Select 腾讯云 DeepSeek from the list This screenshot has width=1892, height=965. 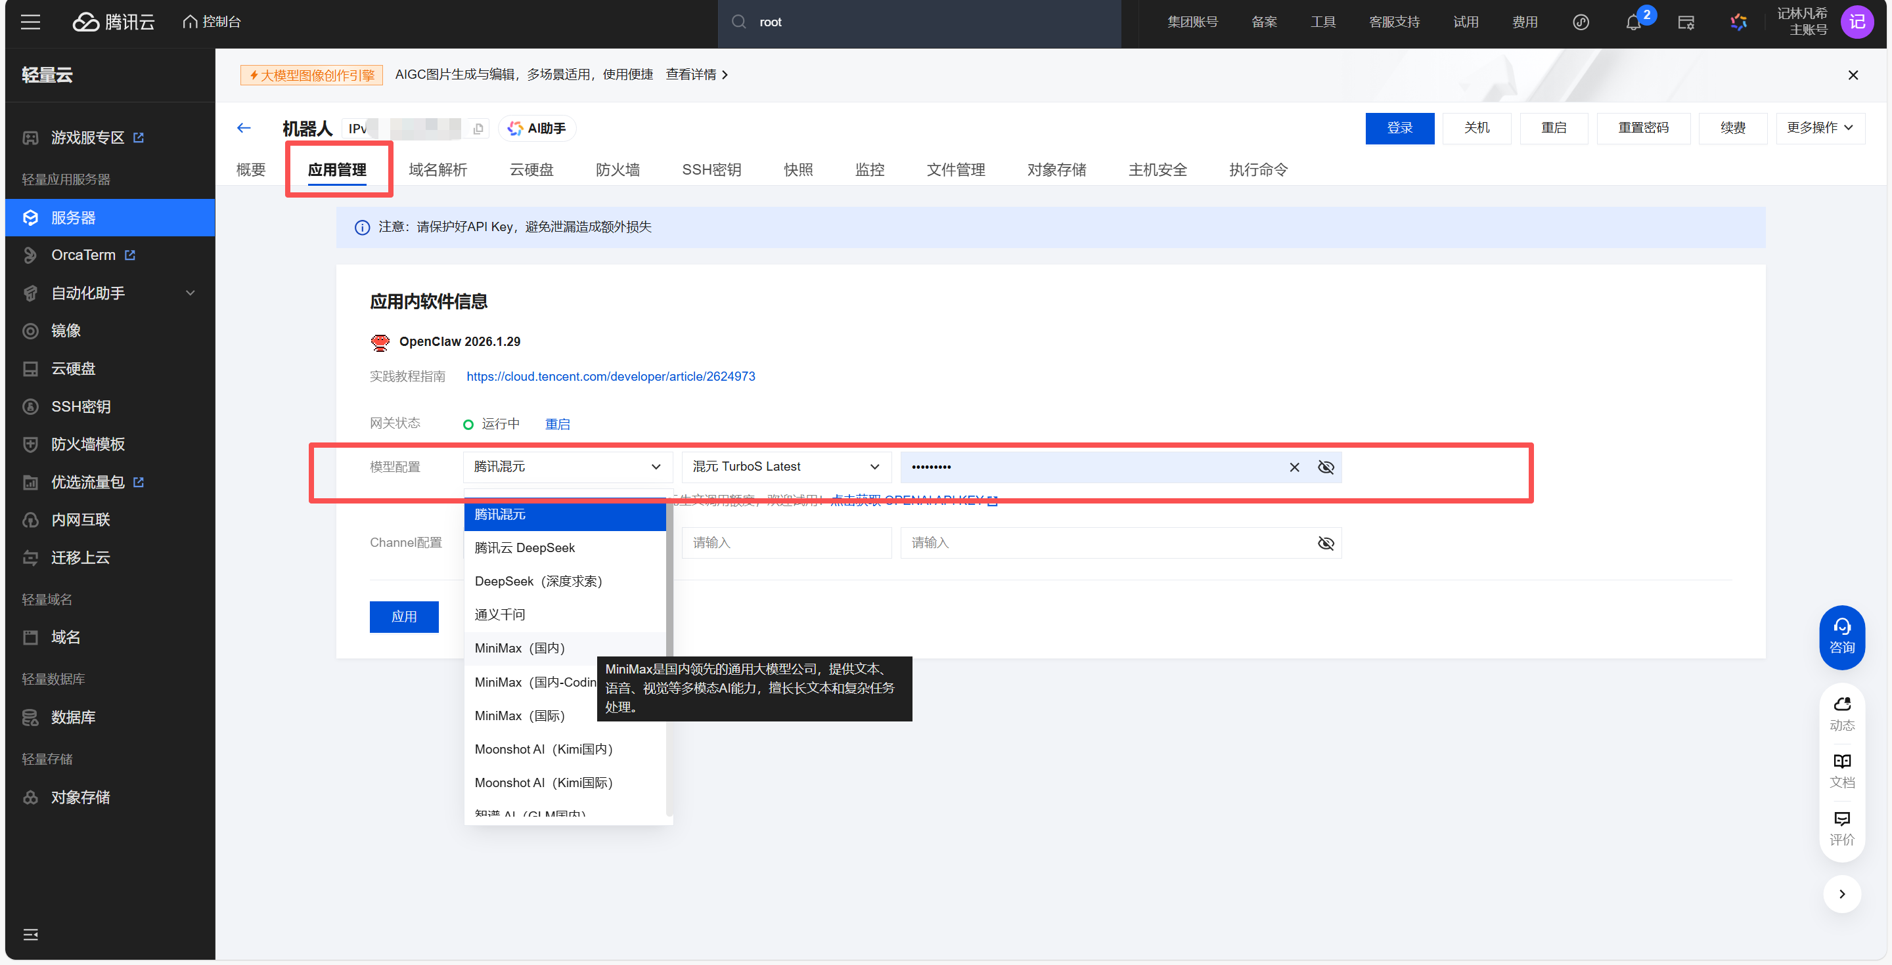tap(524, 547)
